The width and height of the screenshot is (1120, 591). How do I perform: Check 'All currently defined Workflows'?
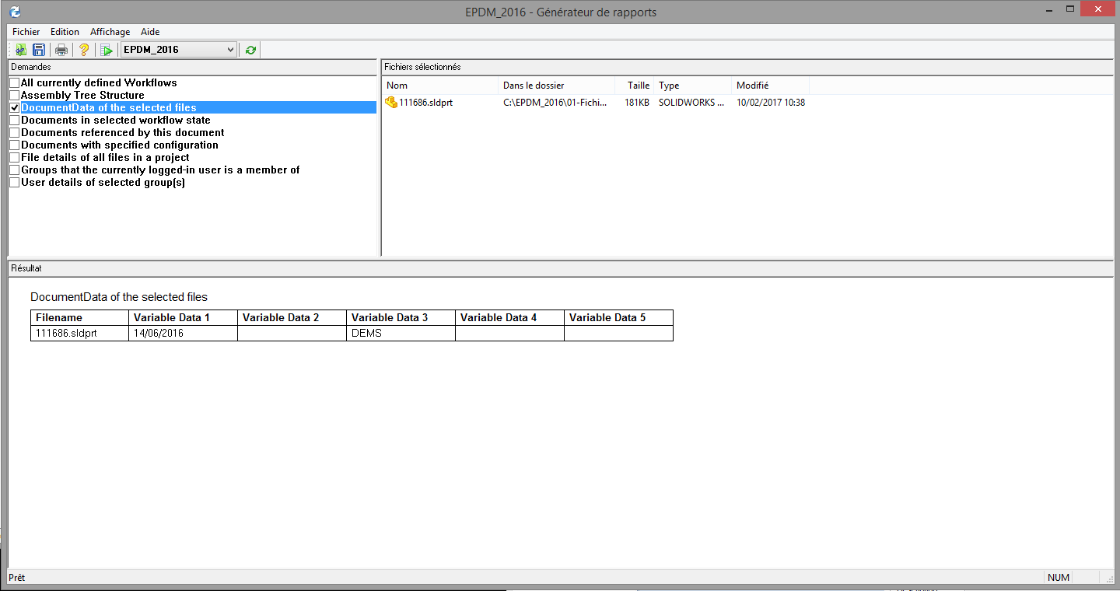pos(15,83)
